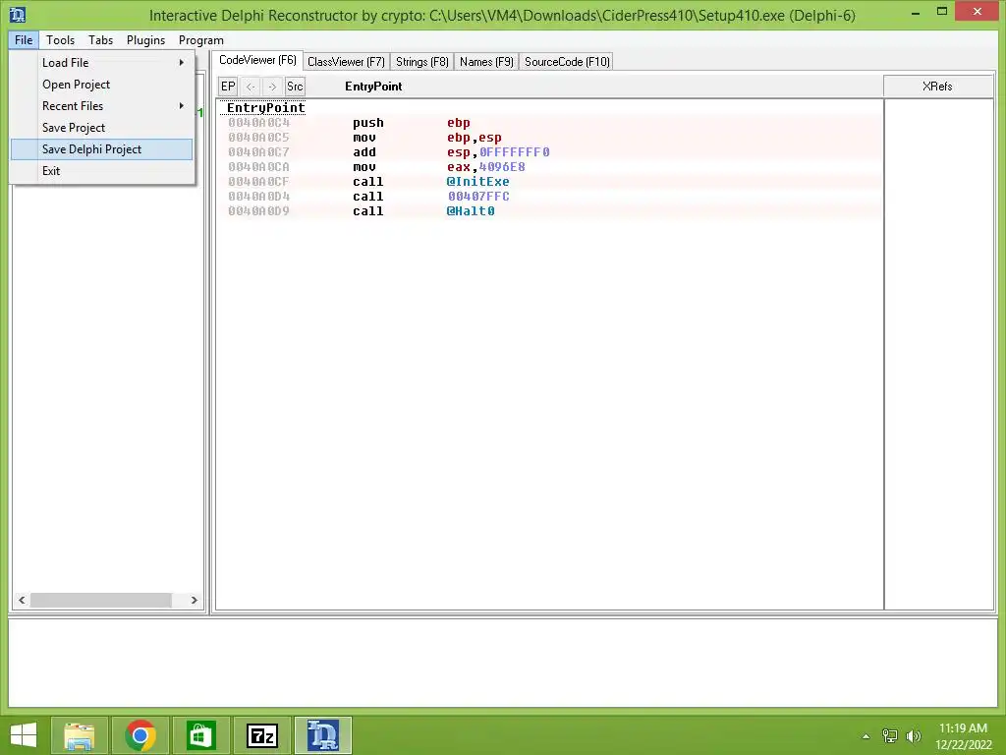Select the EntryPoint label line in code
This screenshot has width=1006, height=755.
pos(265,108)
